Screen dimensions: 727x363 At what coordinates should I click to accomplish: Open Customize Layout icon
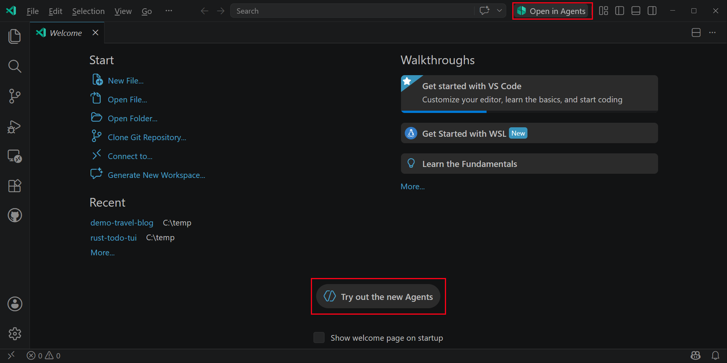point(604,11)
